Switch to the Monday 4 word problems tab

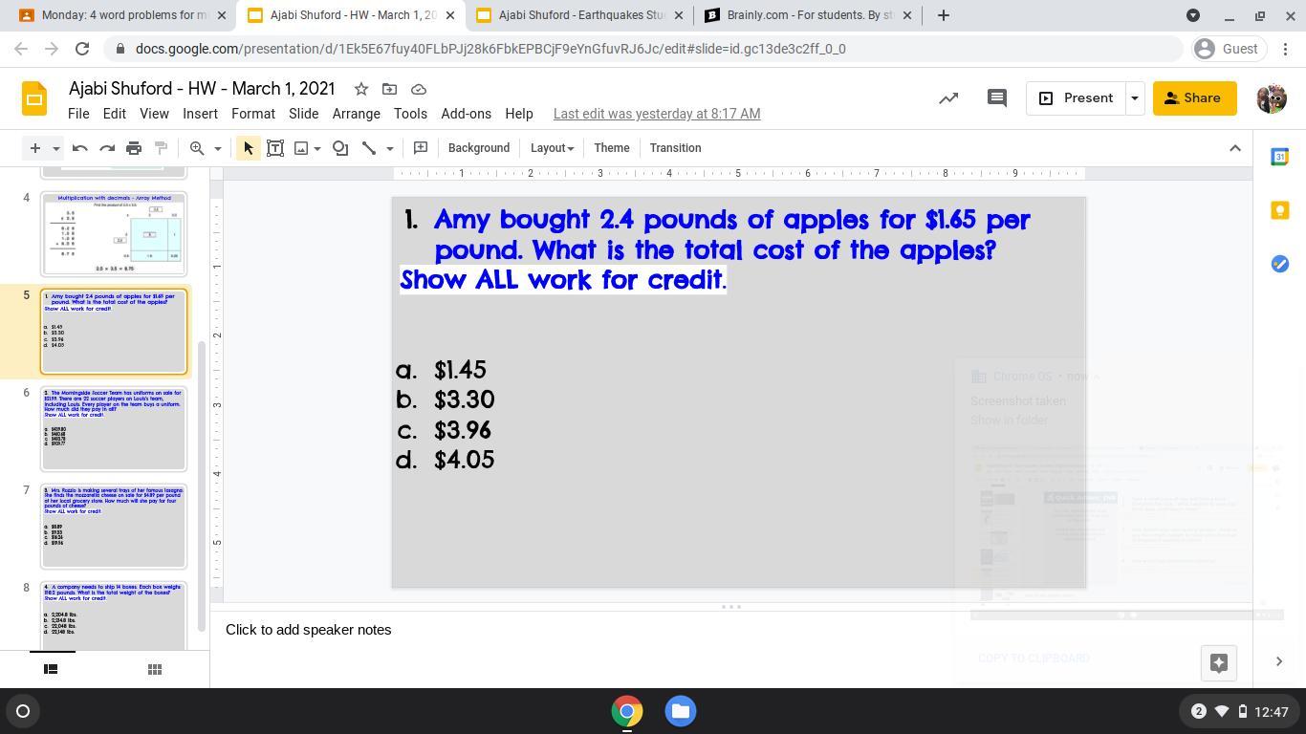click(125, 15)
